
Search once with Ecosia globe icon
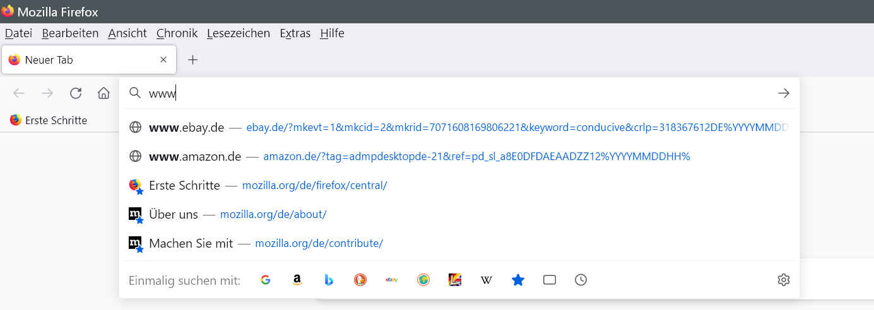click(x=423, y=280)
